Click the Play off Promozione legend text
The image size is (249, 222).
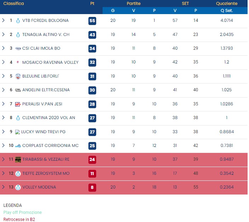(x=23, y=212)
